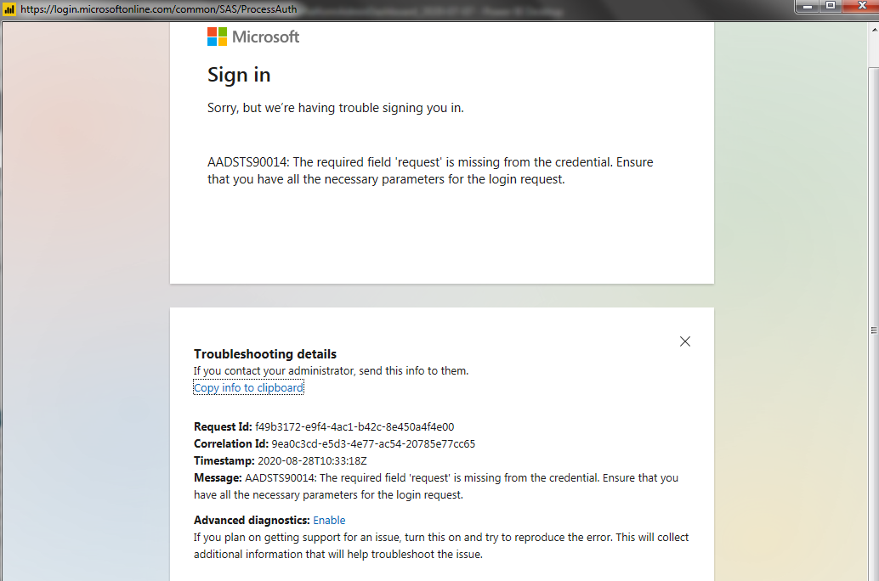Click the maximize icon in title bar
Viewport: 879px width, 581px height.
[x=829, y=6]
